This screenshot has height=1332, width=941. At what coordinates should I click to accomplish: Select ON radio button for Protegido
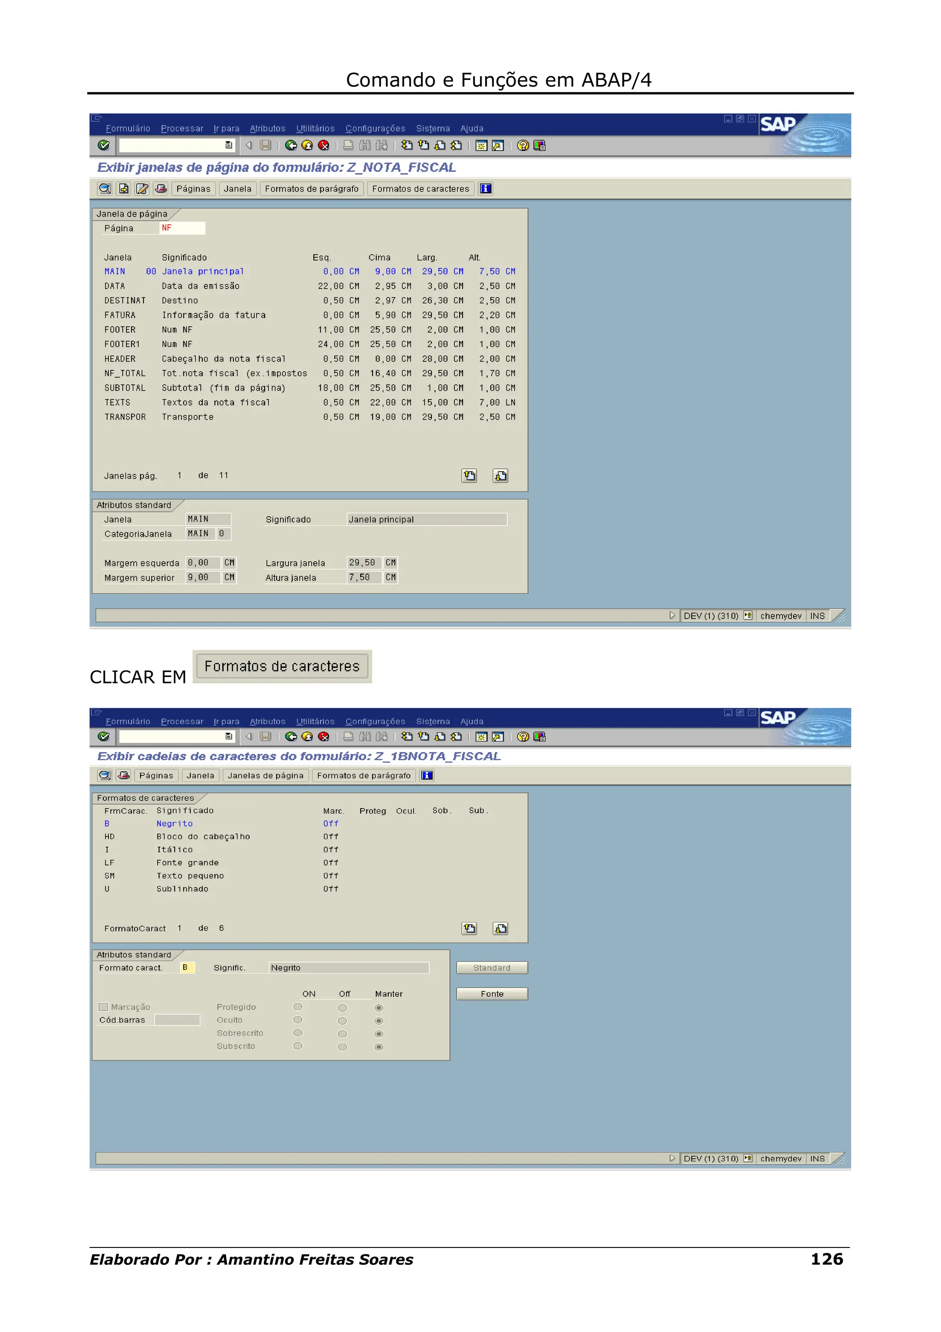(x=298, y=1007)
